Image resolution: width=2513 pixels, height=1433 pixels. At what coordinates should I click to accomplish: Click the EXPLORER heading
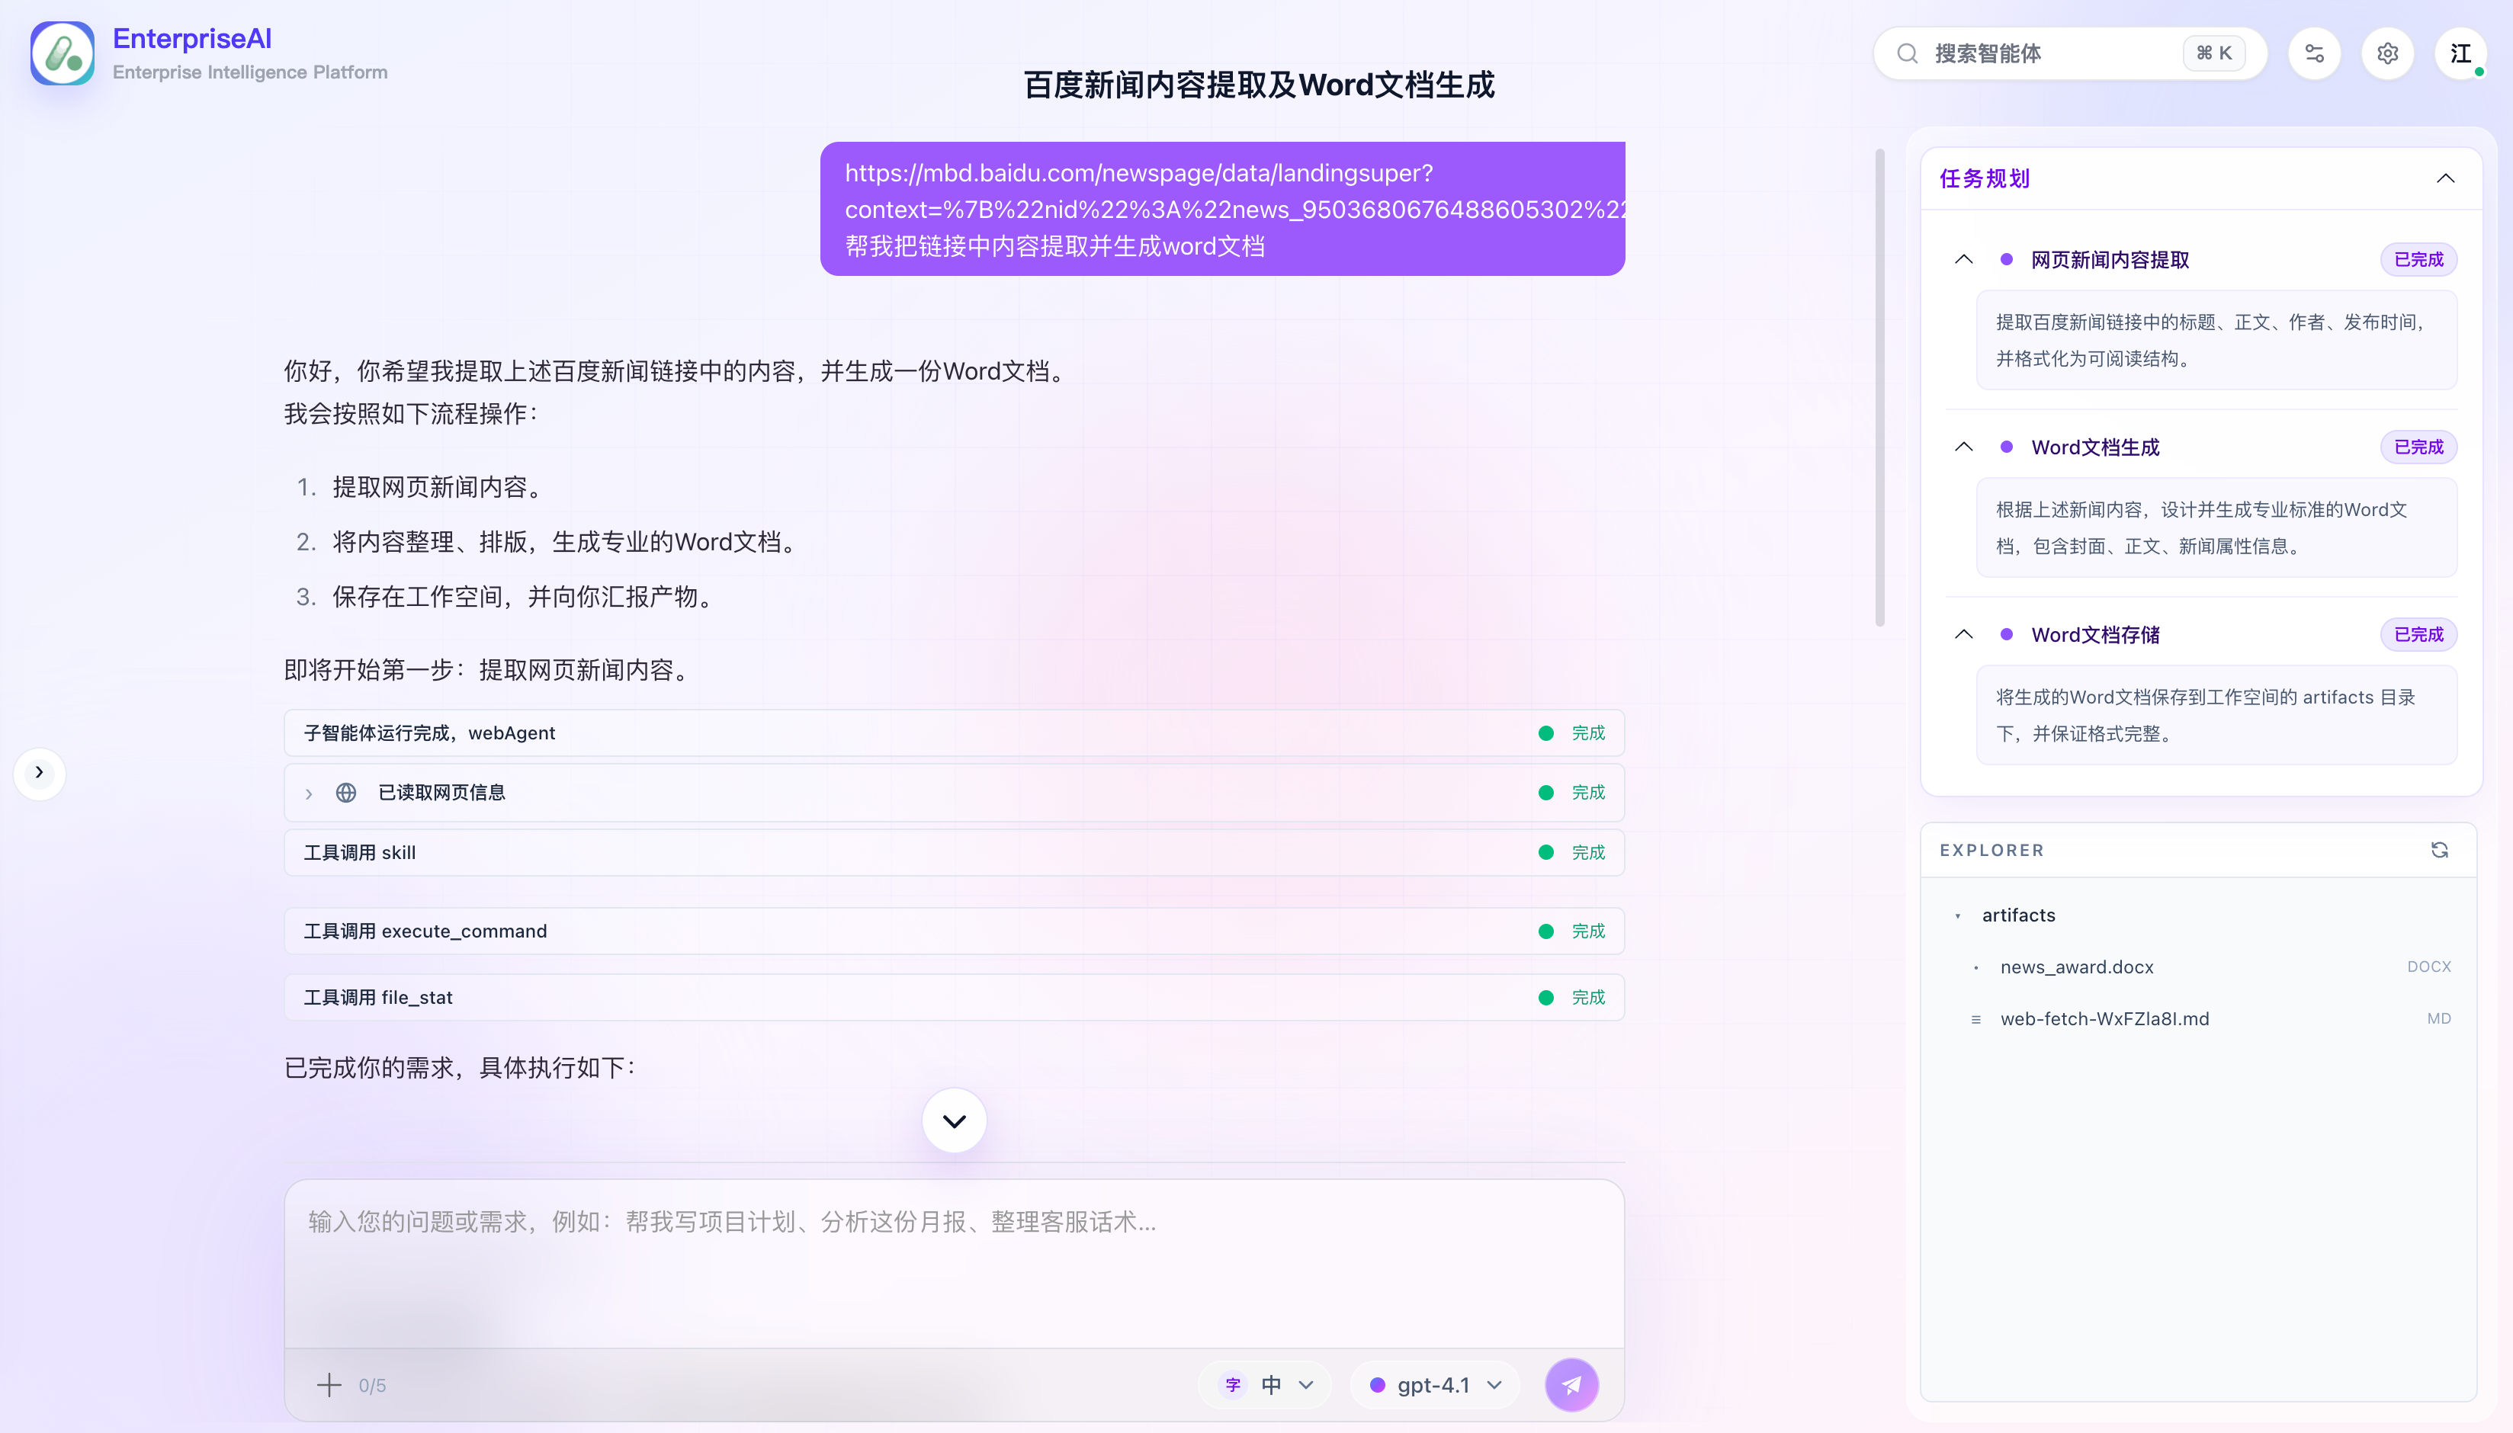tap(1991, 851)
